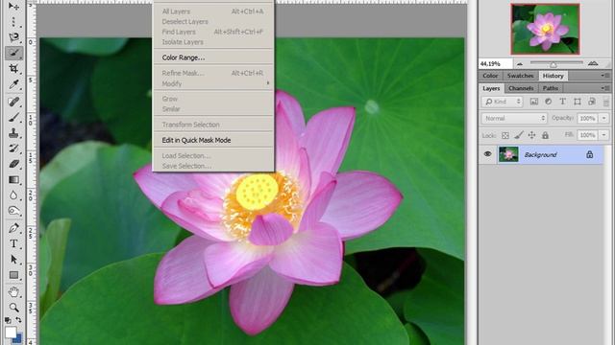Image resolution: width=615 pixels, height=345 pixels.
Task: Click the Navigator zoom out icon
Action: pos(520,64)
